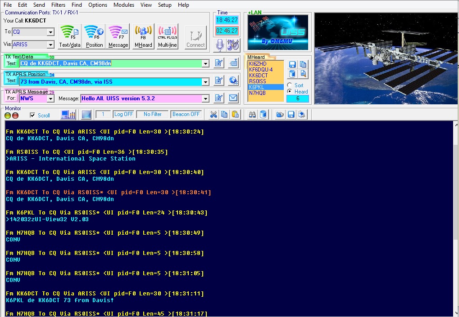Click the Beacon OFF button

[x=186, y=114]
